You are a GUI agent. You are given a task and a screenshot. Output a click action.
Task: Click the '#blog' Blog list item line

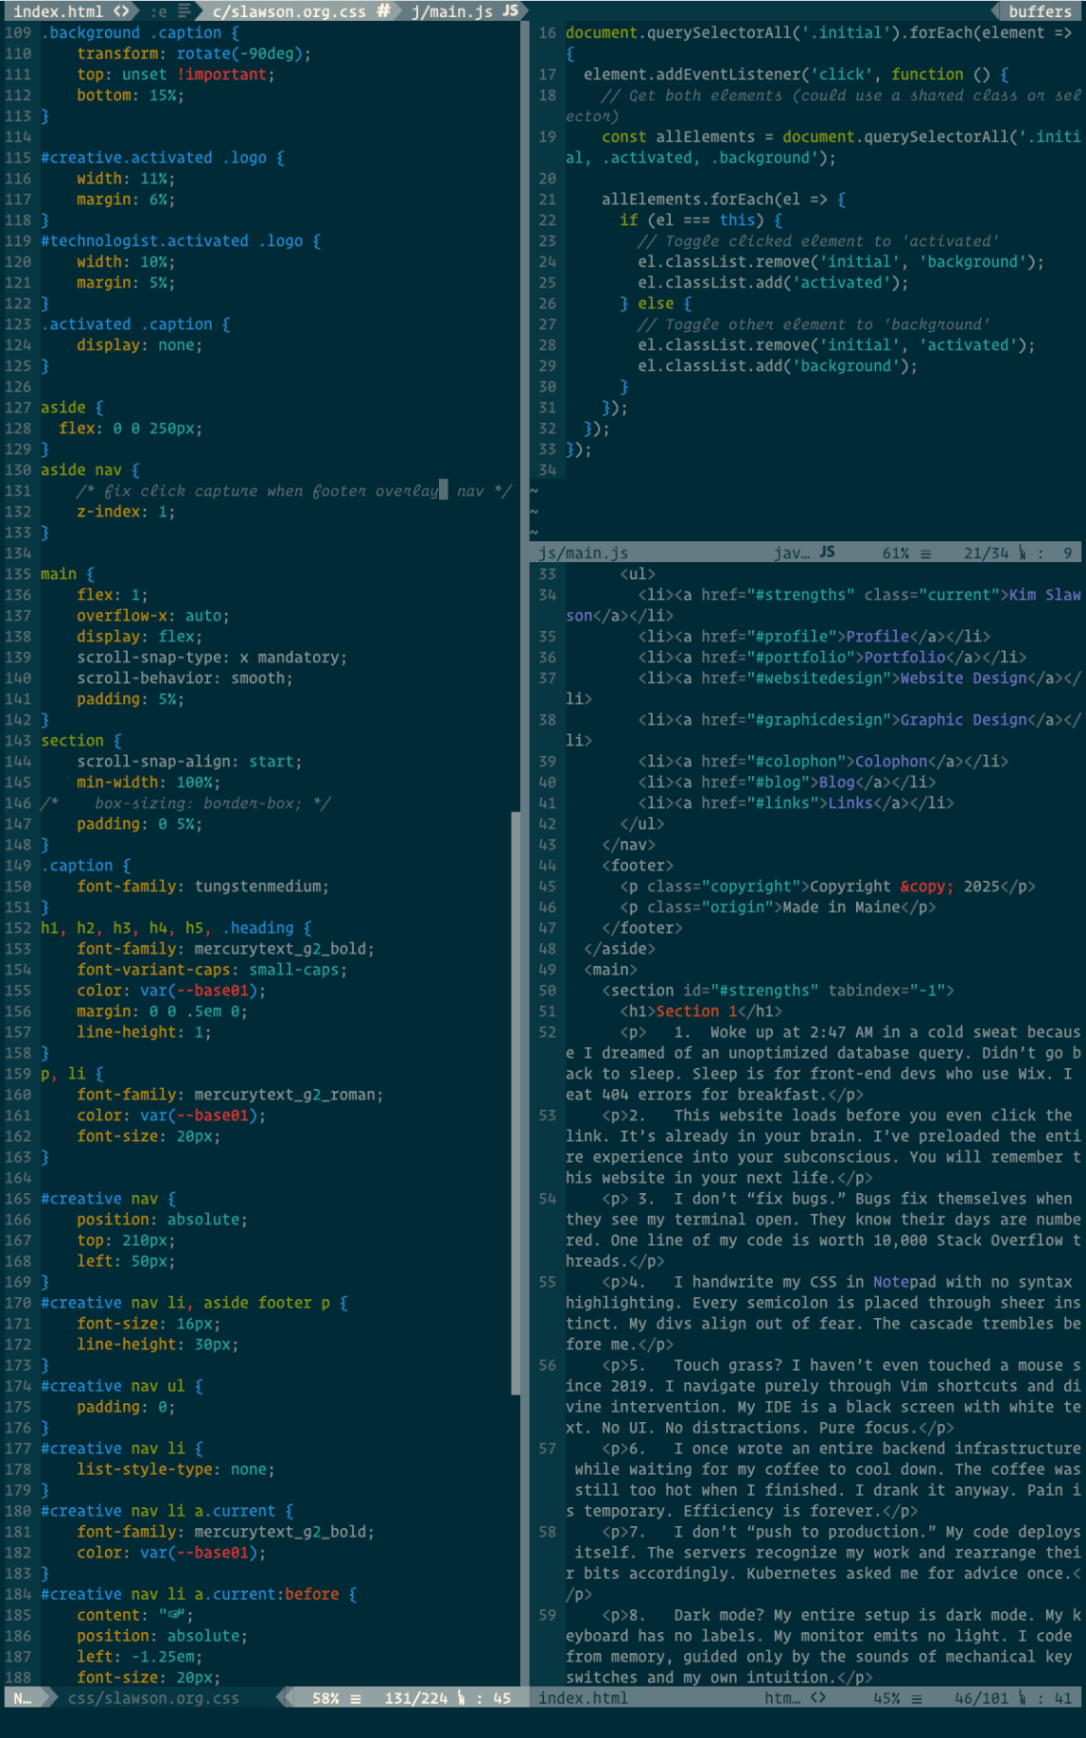tap(786, 783)
